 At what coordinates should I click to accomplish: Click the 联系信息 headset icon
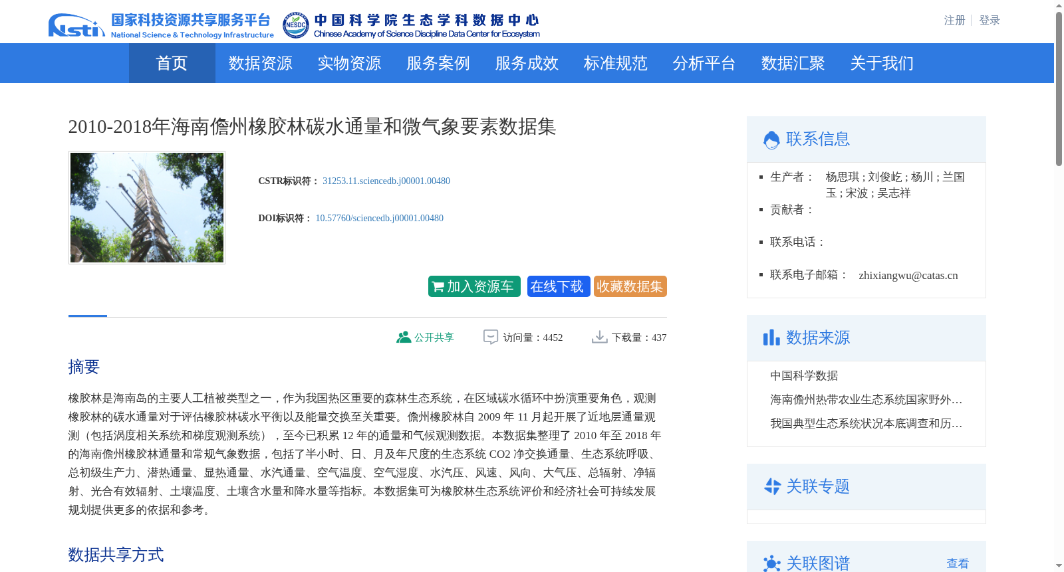tap(771, 140)
